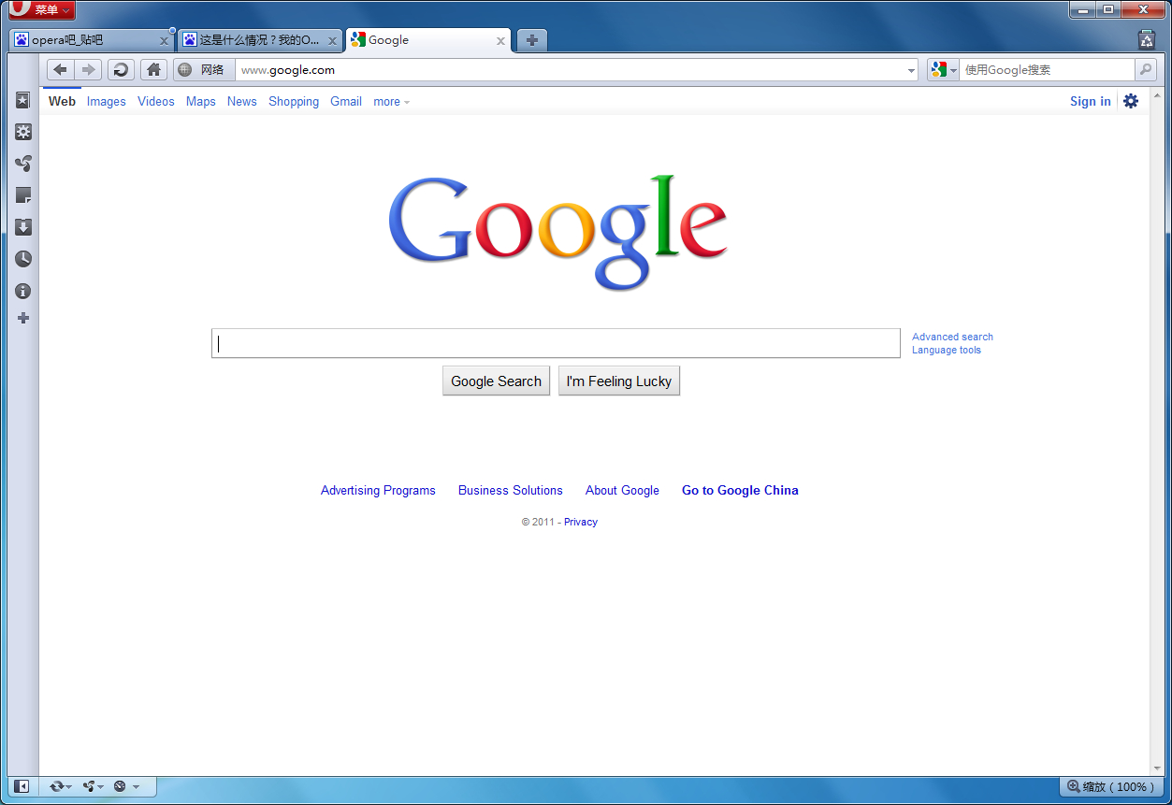
Task: Click the search magnifier button
Action: 1145,69
